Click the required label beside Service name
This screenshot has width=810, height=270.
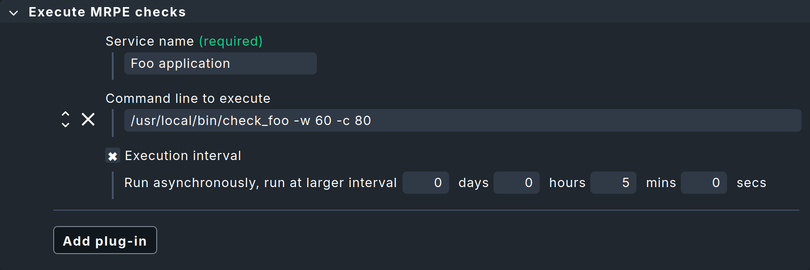230,41
